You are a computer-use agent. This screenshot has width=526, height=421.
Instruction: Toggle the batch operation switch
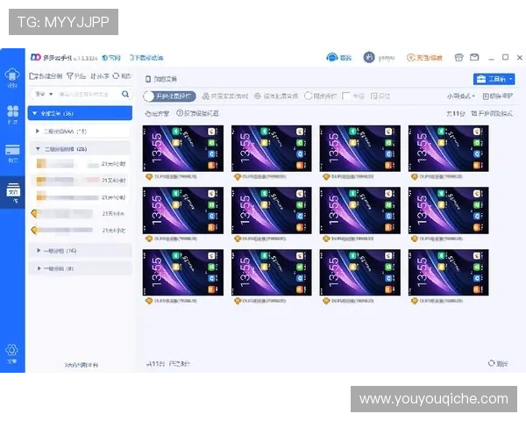click(x=169, y=96)
